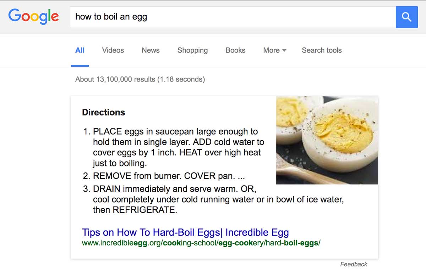Click the blue magnifier search button

pos(406,17)
